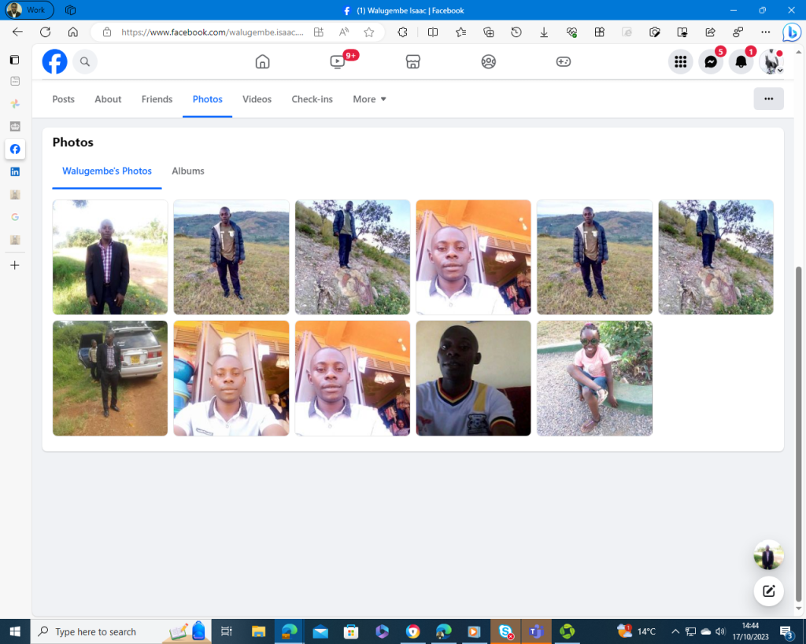Open the three-dot profile options button

(x=768, y=99)
